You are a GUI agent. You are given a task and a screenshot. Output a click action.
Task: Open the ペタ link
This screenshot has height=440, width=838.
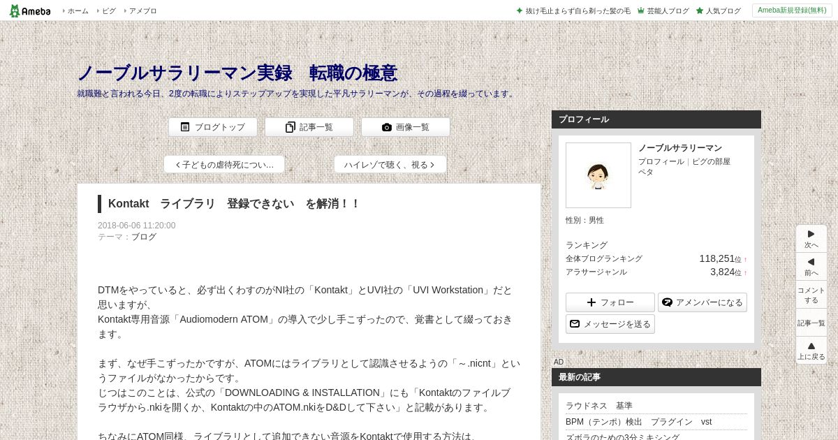click(x=646, y=172)
